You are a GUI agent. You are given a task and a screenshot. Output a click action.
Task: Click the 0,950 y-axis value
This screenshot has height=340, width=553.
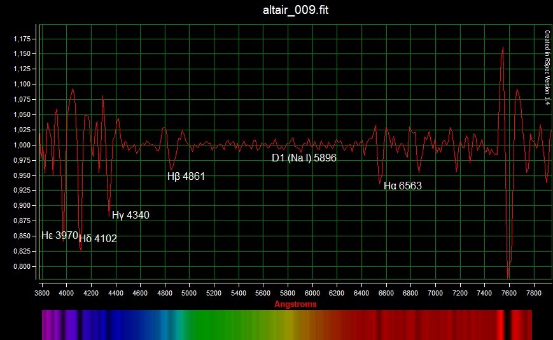(x=22, y=175)
